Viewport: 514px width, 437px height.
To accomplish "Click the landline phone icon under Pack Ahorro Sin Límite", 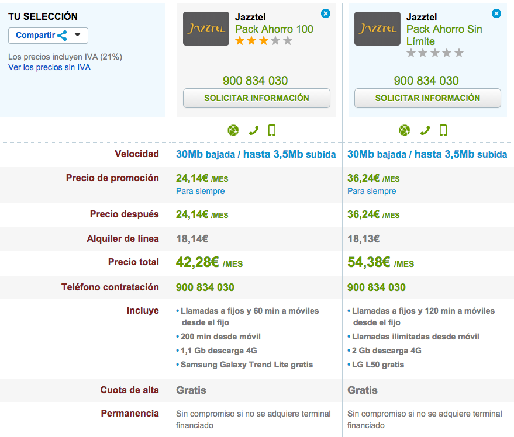I will pyautogui.click(x=425, y=130).
